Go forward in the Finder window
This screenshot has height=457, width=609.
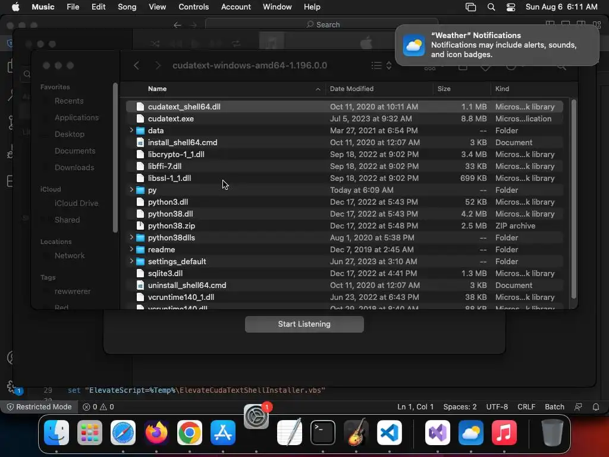click(x=158, y=65)
